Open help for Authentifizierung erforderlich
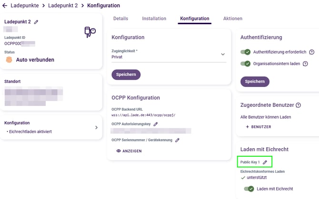The width and height of the screenshot is (319, 199). (312, 52)
